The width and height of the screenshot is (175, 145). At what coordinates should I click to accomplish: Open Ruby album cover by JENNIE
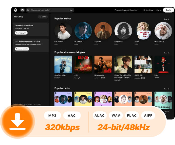pyautogui.click(x=163, y=64)
